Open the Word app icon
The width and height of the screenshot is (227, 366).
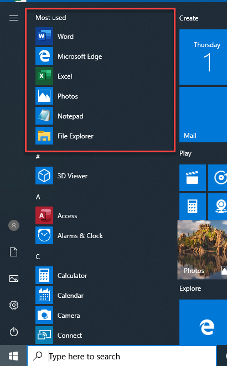pyautogui.click(x=44, y=36)
